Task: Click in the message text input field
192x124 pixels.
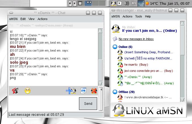Action: pyautogui.click(x=44, y=103)
